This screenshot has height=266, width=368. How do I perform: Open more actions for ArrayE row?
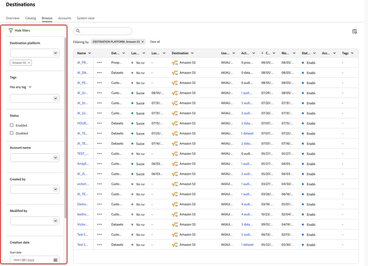click(x=100, y=163)
